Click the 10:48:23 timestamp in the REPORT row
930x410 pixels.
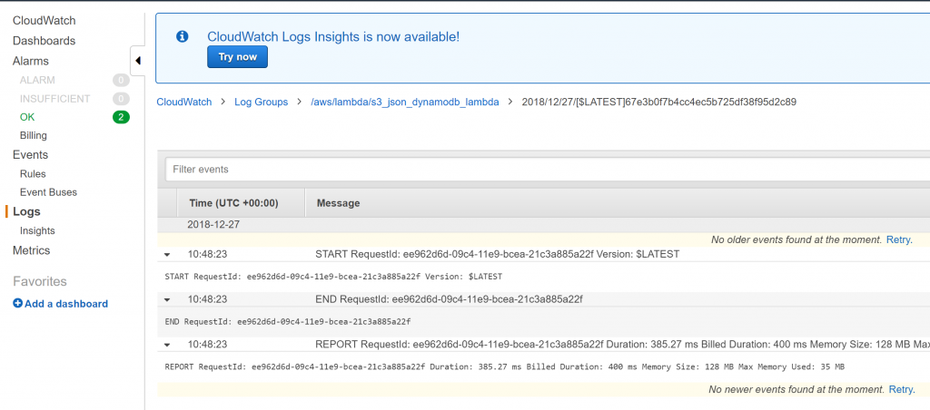207,344
